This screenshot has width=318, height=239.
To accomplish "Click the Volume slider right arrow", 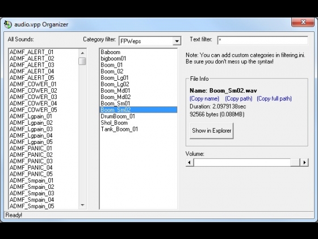I will (x=304, y=162).
